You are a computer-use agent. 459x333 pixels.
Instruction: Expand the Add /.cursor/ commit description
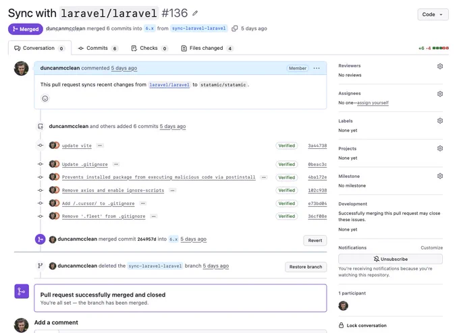[x=143, y=203]
